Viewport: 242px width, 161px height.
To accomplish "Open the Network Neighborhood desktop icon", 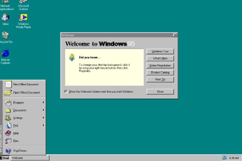I will pyautogui.click(x=6, y=5).
